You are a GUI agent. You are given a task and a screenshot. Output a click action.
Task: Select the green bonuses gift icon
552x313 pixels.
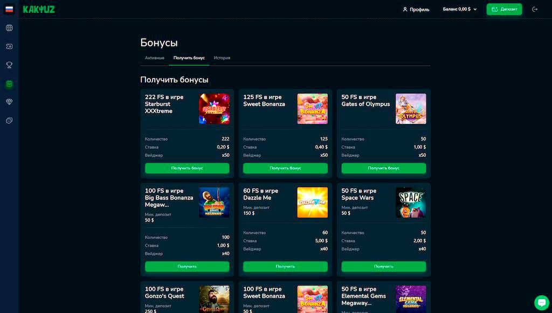tap(9, 84)
